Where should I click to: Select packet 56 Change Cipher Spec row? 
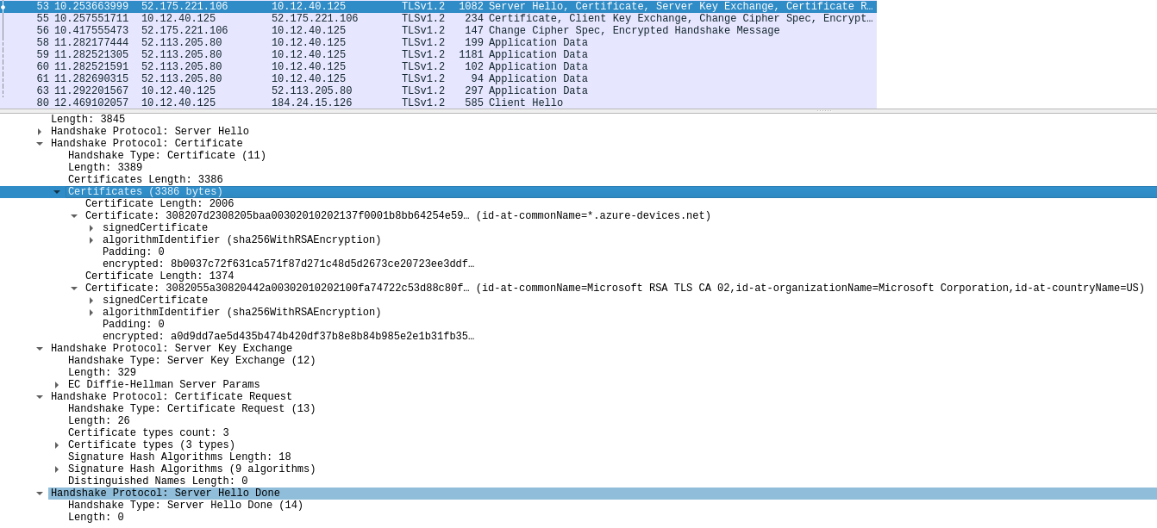click(438, 31)
